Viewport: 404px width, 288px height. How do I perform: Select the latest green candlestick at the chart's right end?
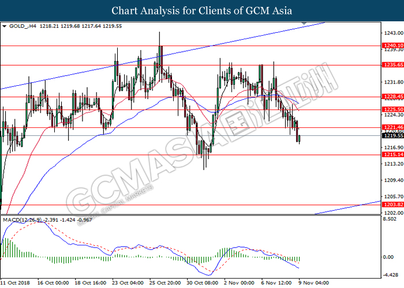tap(299, 139)
